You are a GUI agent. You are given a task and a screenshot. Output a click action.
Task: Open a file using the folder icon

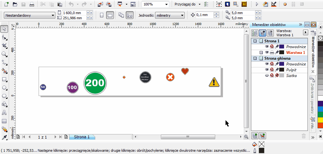pyautogui.click(x=15, y=4)
